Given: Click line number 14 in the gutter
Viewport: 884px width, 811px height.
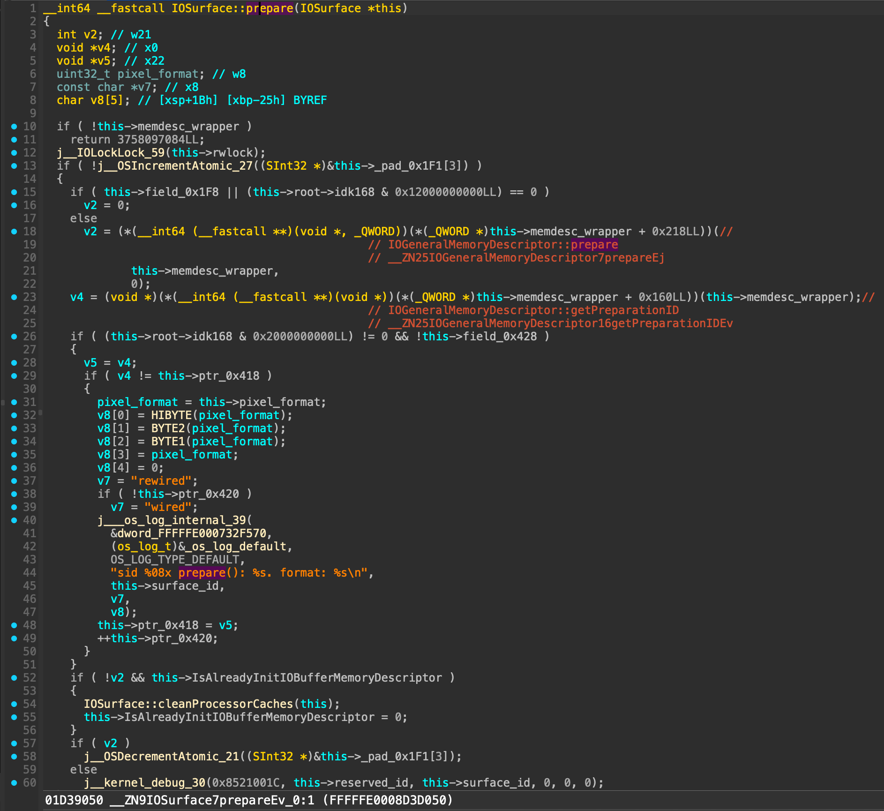Looking at the screenshot, I should [30, 179].
